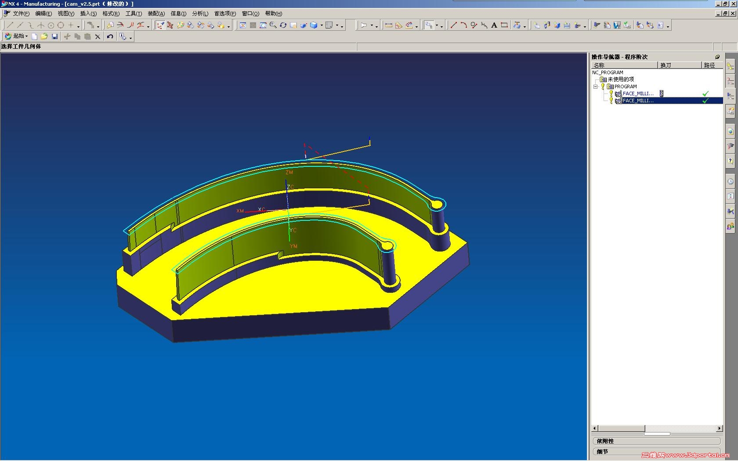Screen dimensions: 738x461
Task: Open the 文件(F) menu
Action: pos(21,14)
